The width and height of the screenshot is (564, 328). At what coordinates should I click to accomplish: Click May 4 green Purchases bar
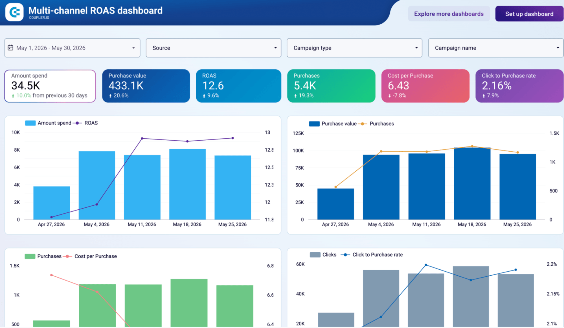point(97,306)
